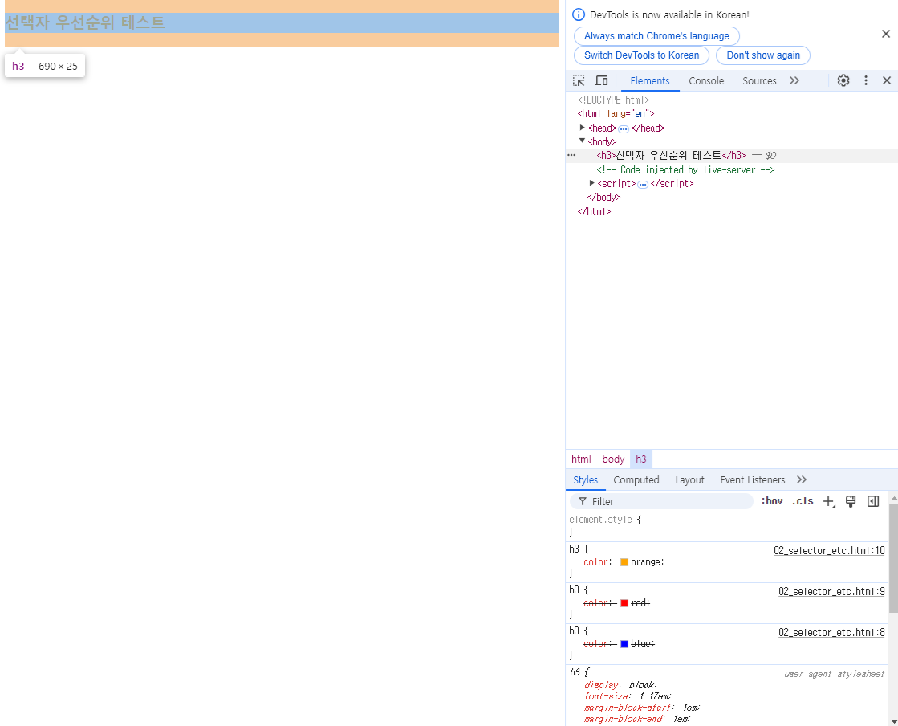Click the h3 690 × 25 inspect tooltip
898x726 pixels.
45,66
